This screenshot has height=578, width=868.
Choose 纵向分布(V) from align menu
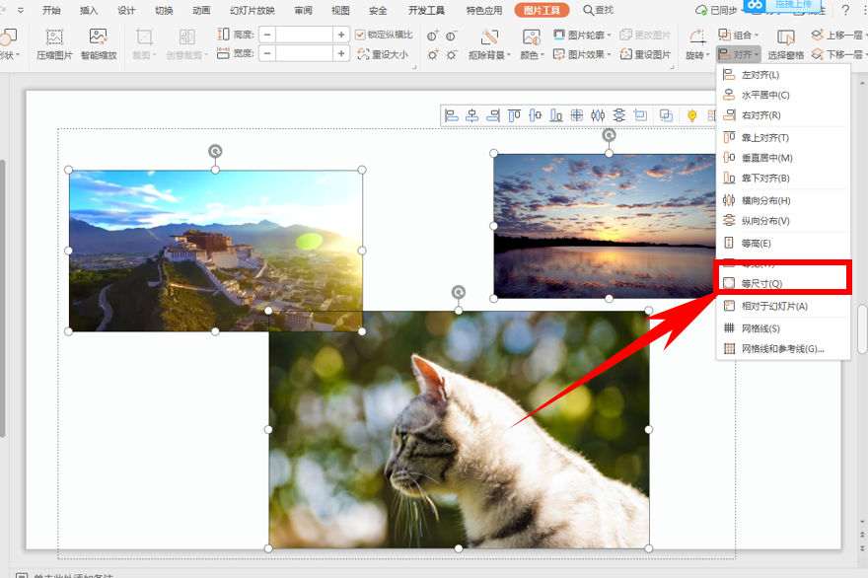pyautogui.click(x=783, y=220)
